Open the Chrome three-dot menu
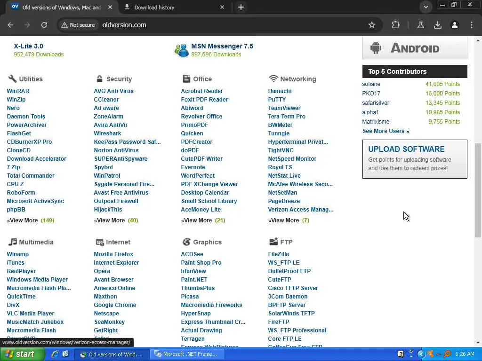This screenshot has width=482, height=361. click(x=472, y=25)
